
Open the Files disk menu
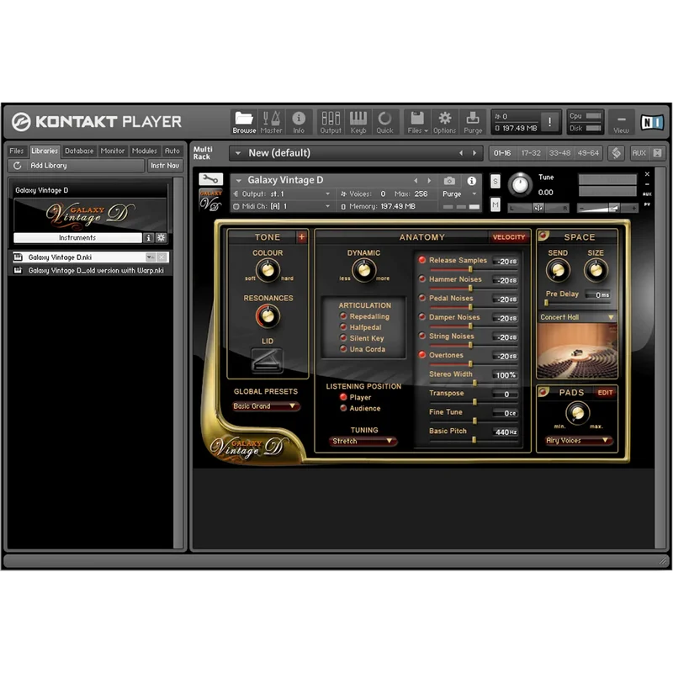click(x=417, y=122)
